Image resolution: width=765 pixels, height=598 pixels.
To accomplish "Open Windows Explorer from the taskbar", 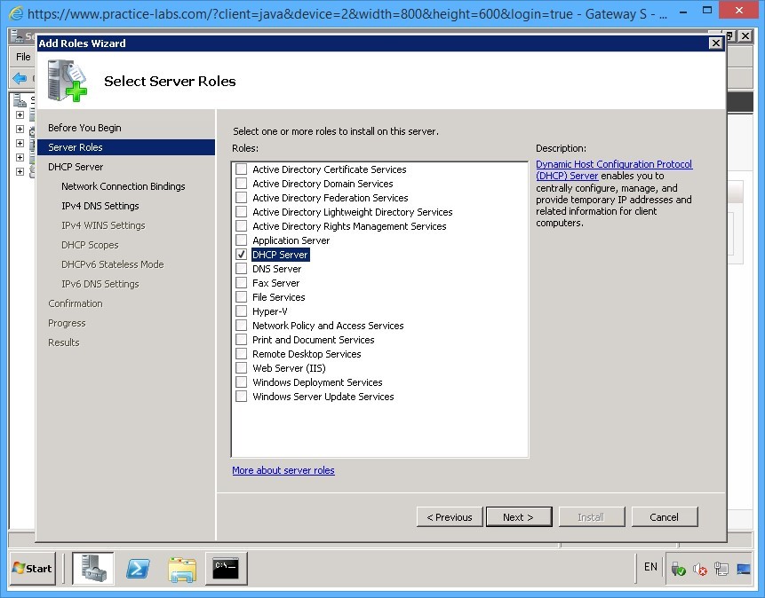I will (x=182, y=568).
